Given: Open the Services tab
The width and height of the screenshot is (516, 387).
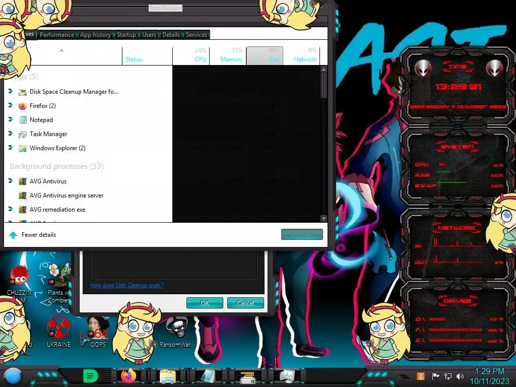Looking at the screenshot, I should coord(197,35).
